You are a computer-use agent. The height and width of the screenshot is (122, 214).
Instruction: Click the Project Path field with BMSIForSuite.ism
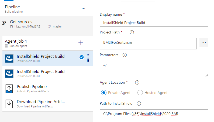(148, 44)
